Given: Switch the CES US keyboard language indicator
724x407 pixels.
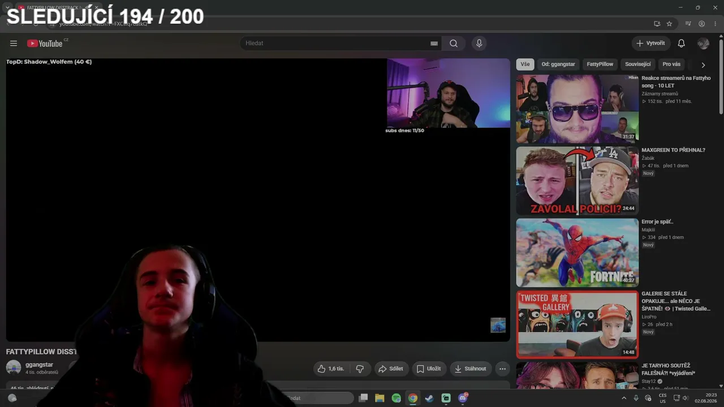Looking at the screenshot, I should [662, 398].
